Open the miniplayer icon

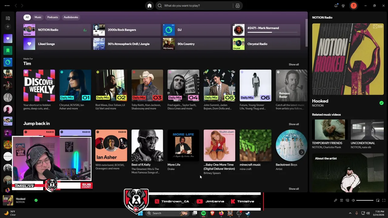point(378,200)
